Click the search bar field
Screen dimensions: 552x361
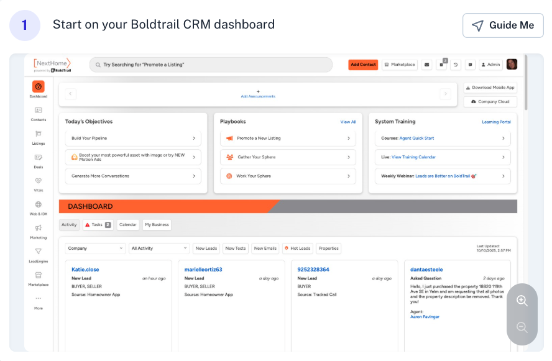pyautogui.click(x=211, y=65)
